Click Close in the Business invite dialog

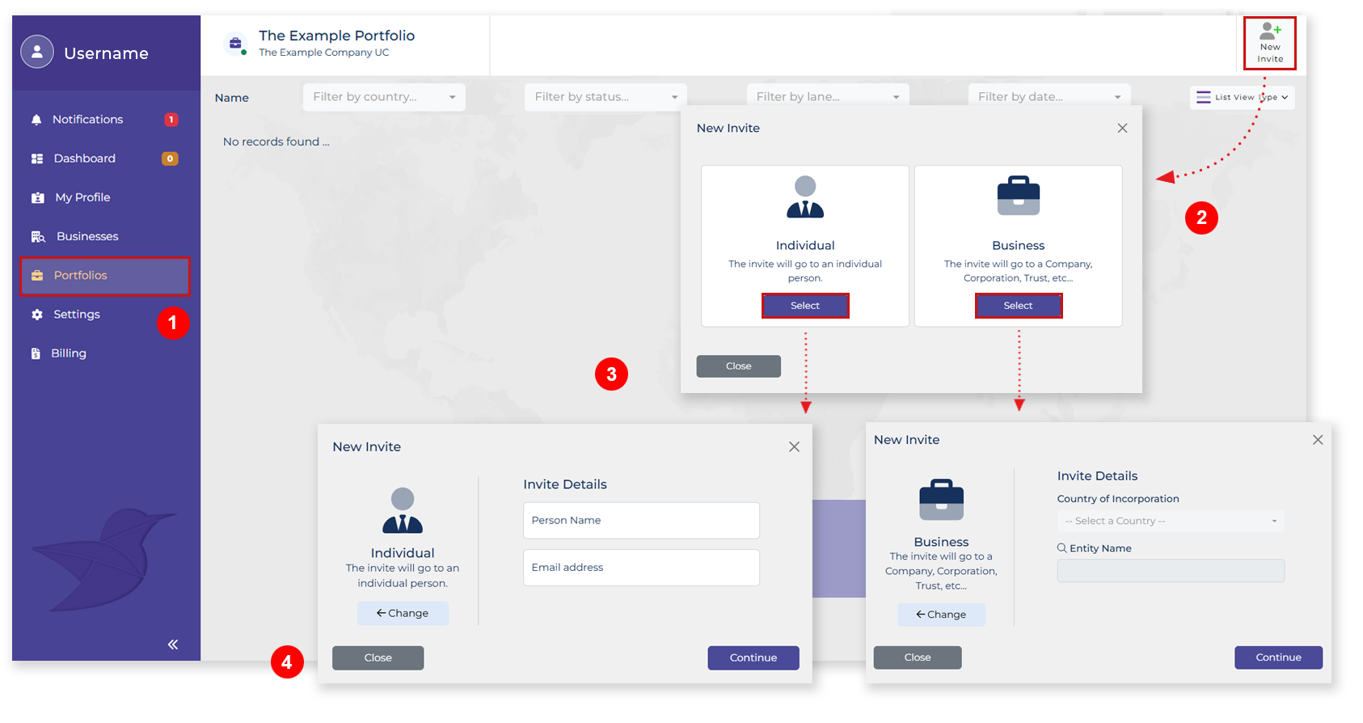tap(918, 657)
